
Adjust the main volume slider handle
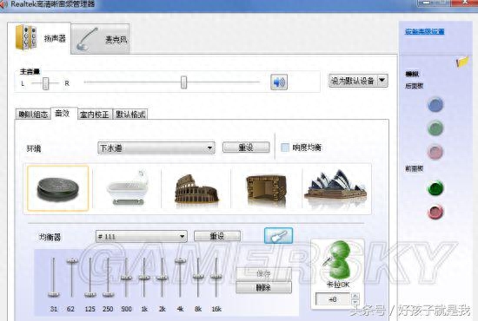pyautogui.click(x=183, y=82)
